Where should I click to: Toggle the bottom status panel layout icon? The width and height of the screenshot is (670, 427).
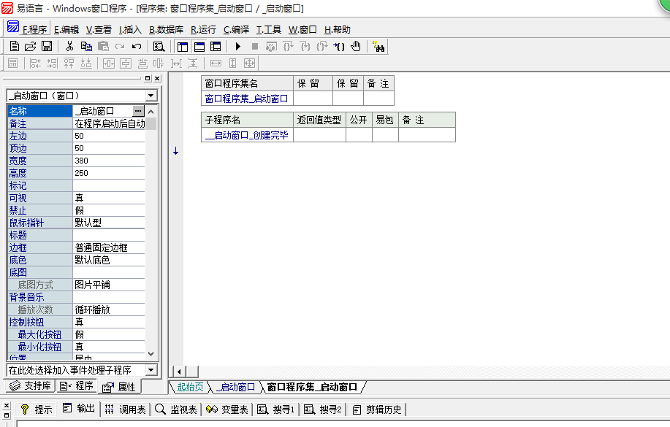199,47
